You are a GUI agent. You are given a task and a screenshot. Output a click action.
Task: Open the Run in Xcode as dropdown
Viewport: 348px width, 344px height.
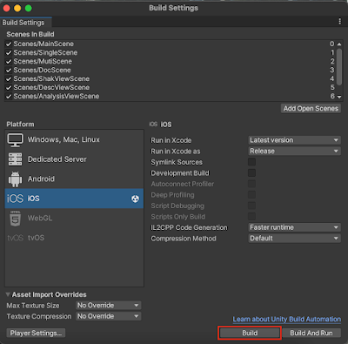294,152
